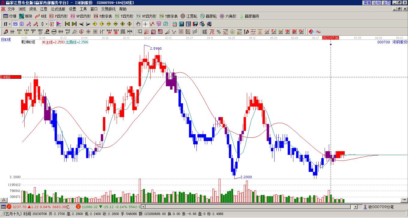This screenshot has height=218, width=408.
Task: Click the 乾坤K线 indicator label
Action: (28, 42)
